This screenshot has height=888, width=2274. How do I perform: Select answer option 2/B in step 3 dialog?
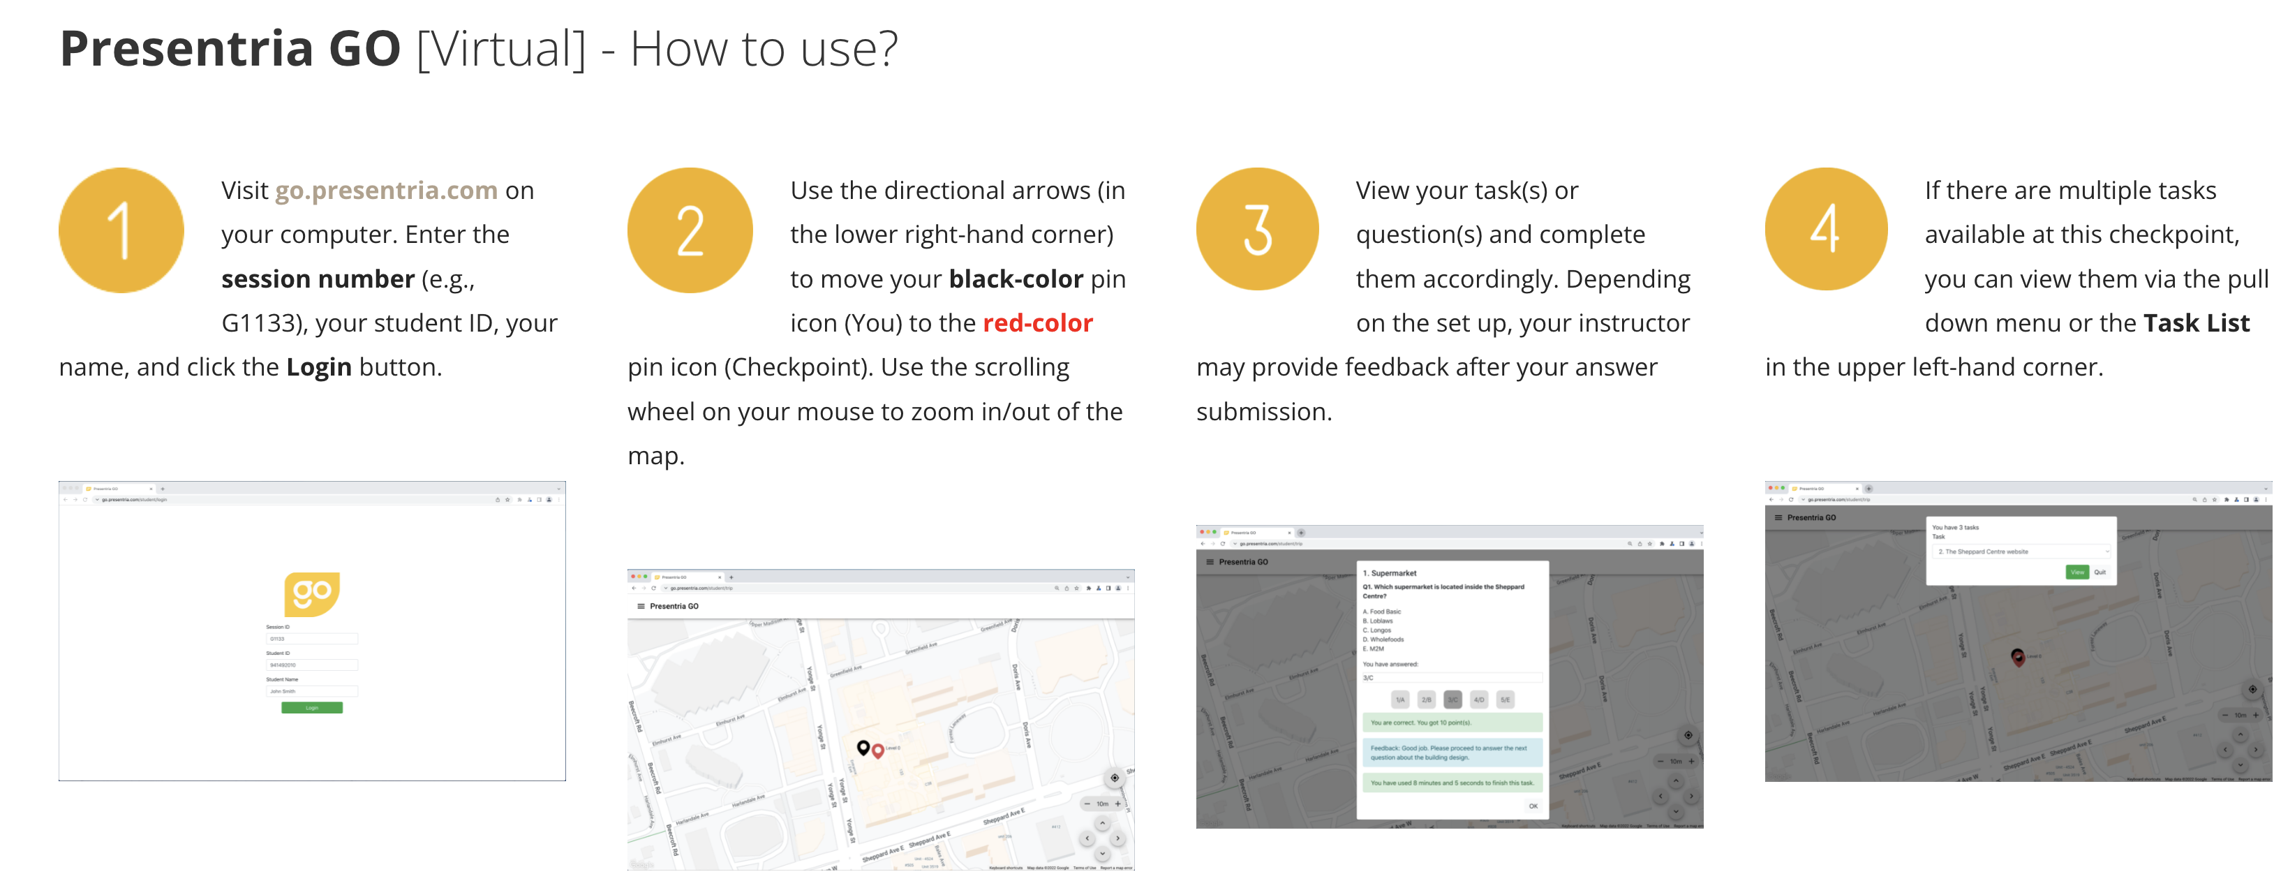1427,700
